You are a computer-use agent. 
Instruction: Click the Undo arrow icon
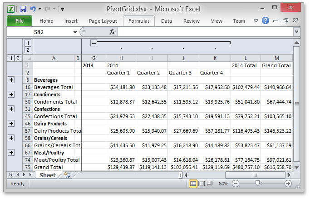click(x=33, y=9)
